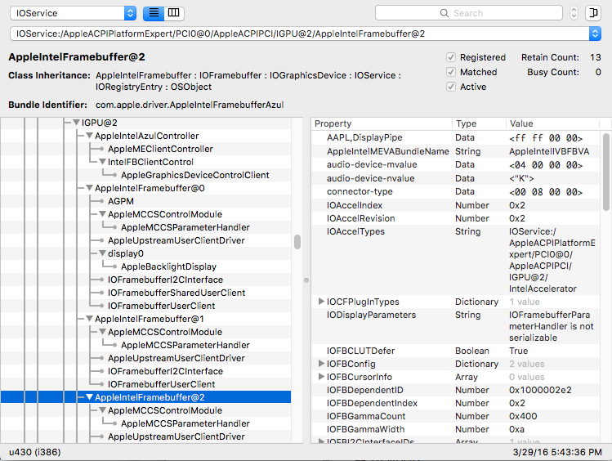
Task: Sort by the Property column header
Action: (382, 123)
